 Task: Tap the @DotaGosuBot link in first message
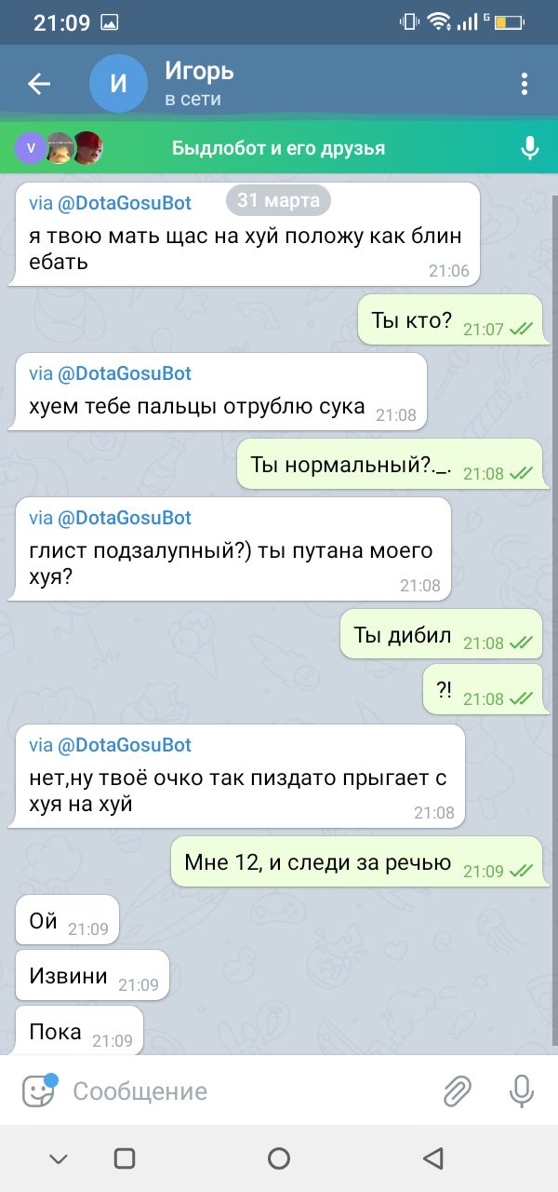(125, 204)
